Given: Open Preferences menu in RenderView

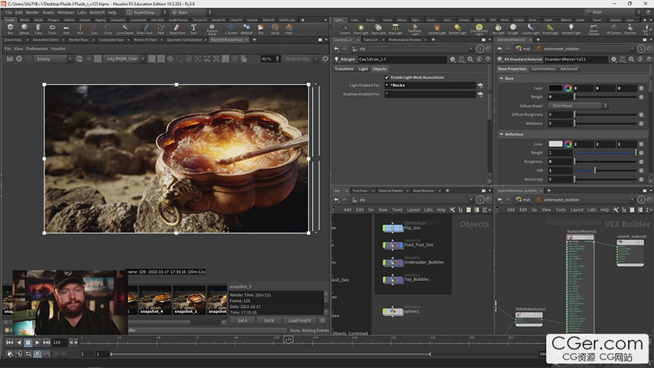Looking at the screenshot, I should point(36,49).
